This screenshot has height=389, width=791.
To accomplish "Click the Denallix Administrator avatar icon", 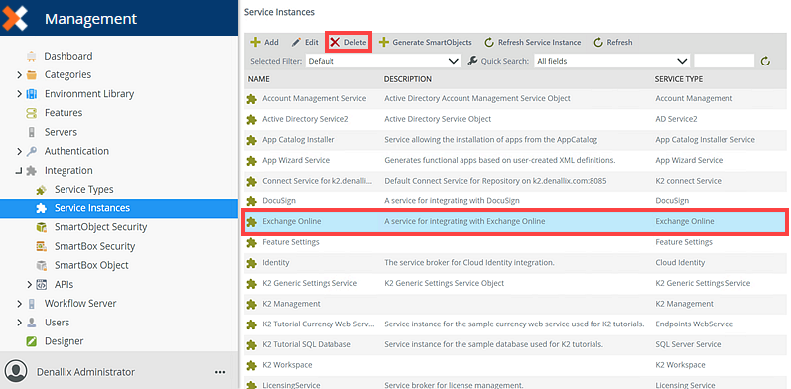I will [18, 371].
